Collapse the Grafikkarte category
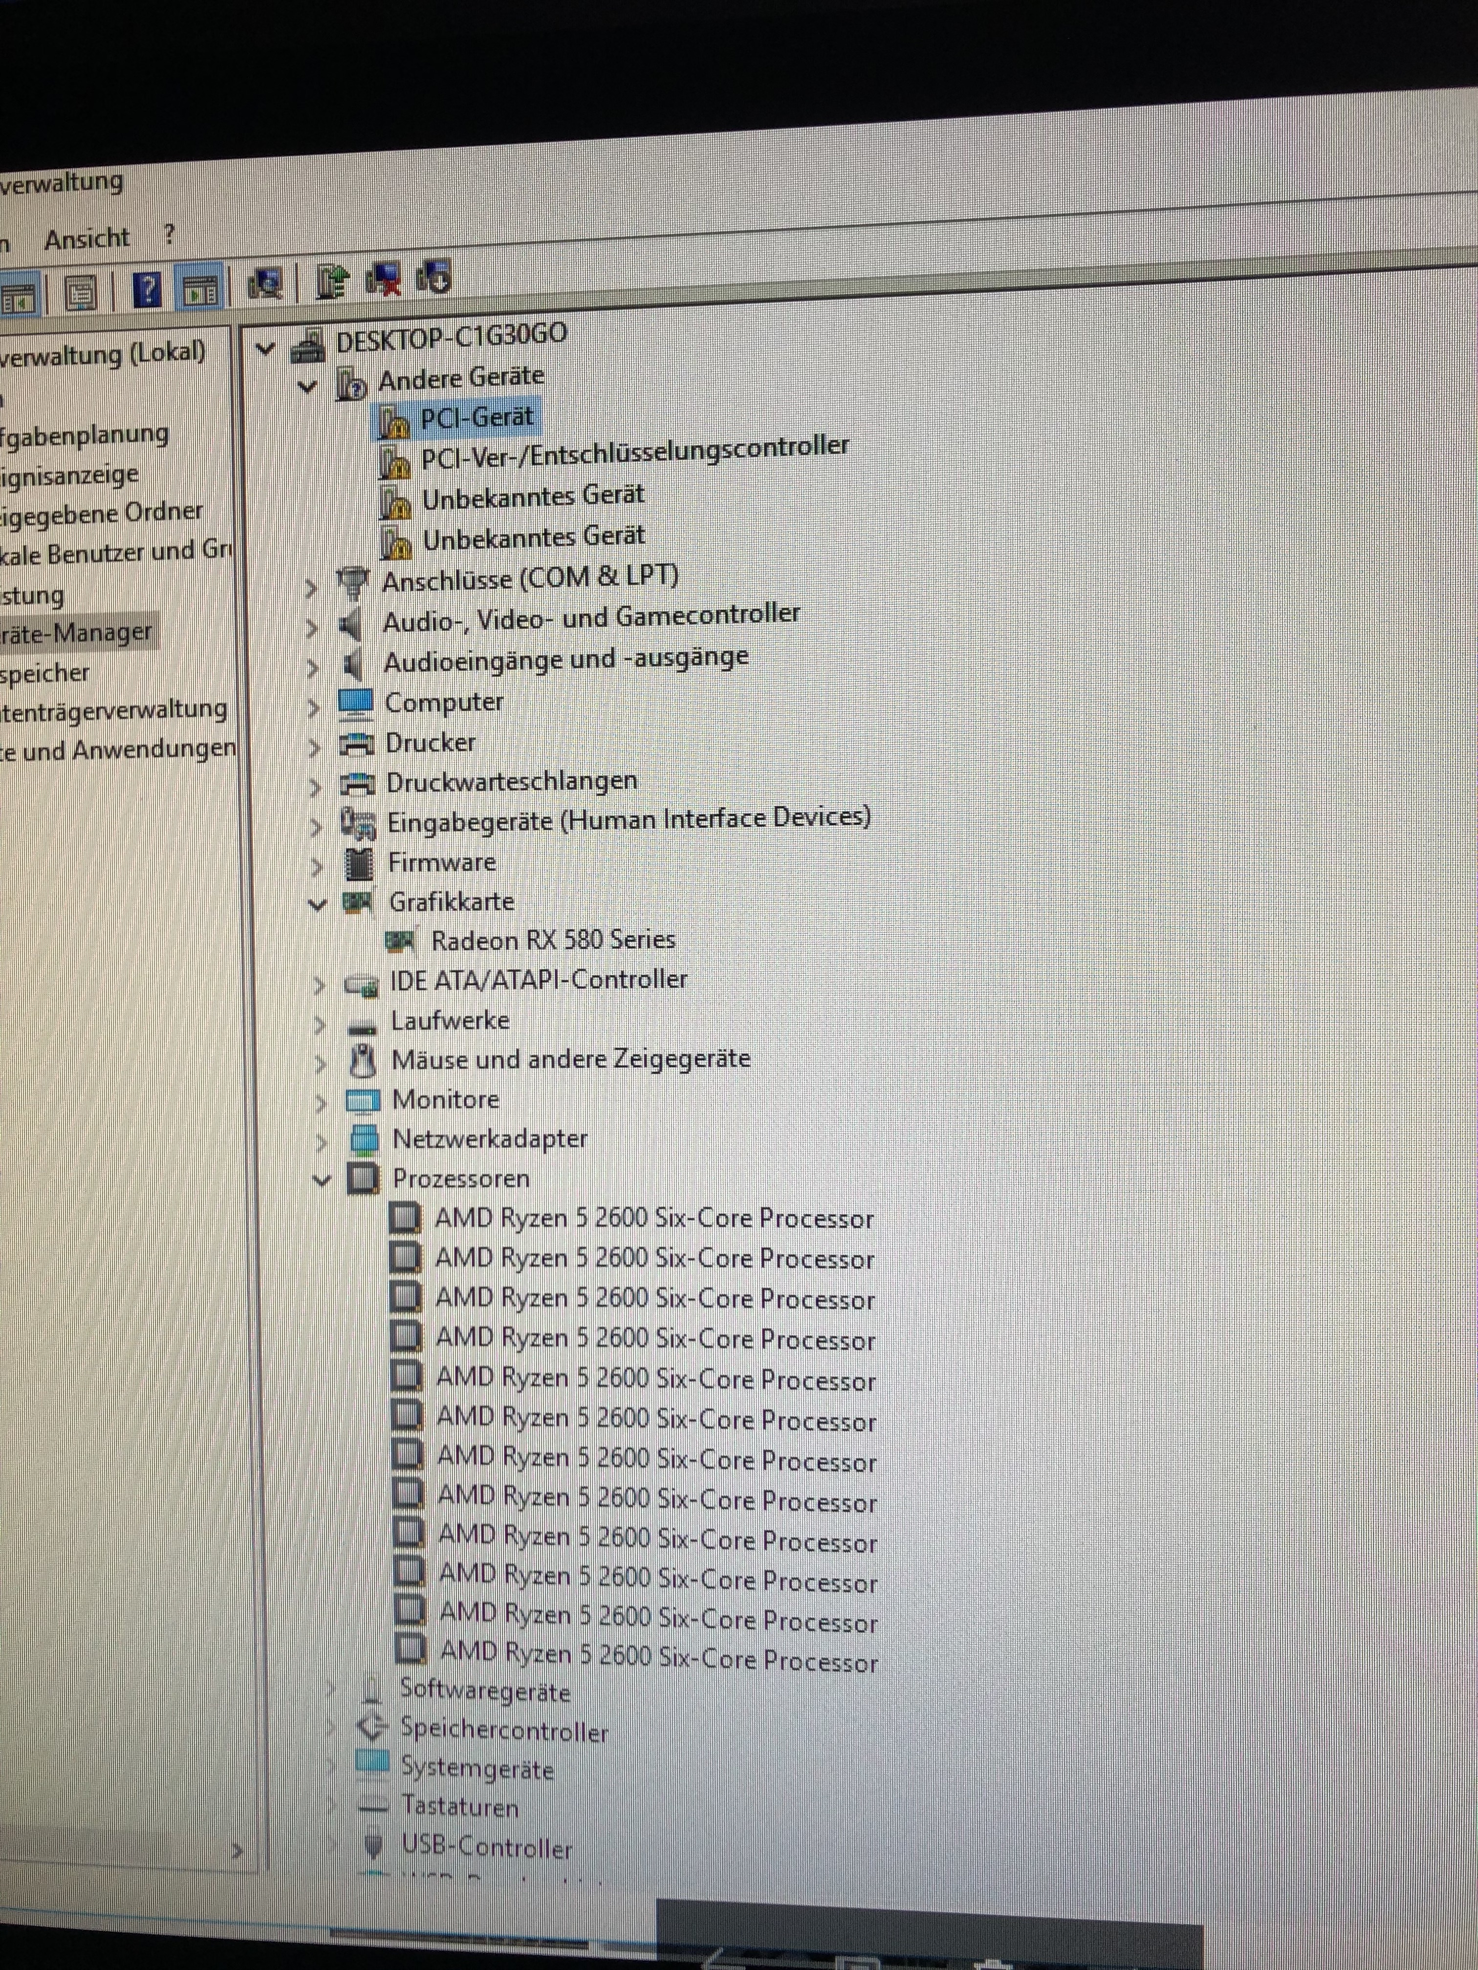Screen dimensions: 1478x1970 [317, 904]
